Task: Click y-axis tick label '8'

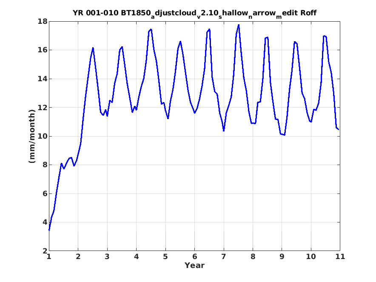Action: [x=45, y=165]
